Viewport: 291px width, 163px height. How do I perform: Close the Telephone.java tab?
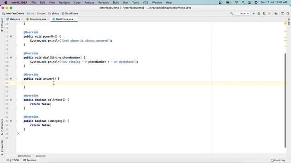48,19
